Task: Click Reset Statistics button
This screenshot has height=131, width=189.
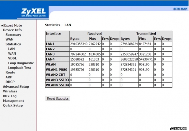Action: coord(58,99)
